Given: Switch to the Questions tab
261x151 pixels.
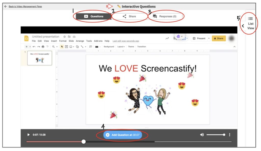Looking at the screenshot, I should point(94,16).
